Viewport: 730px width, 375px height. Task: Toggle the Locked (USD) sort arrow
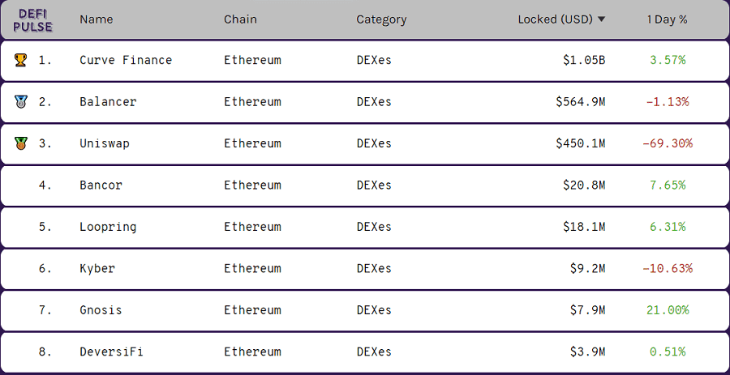click(x=601, y=19)
